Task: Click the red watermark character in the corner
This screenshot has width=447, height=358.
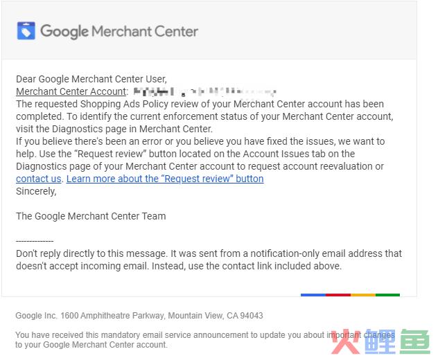Action: [346, 341]
